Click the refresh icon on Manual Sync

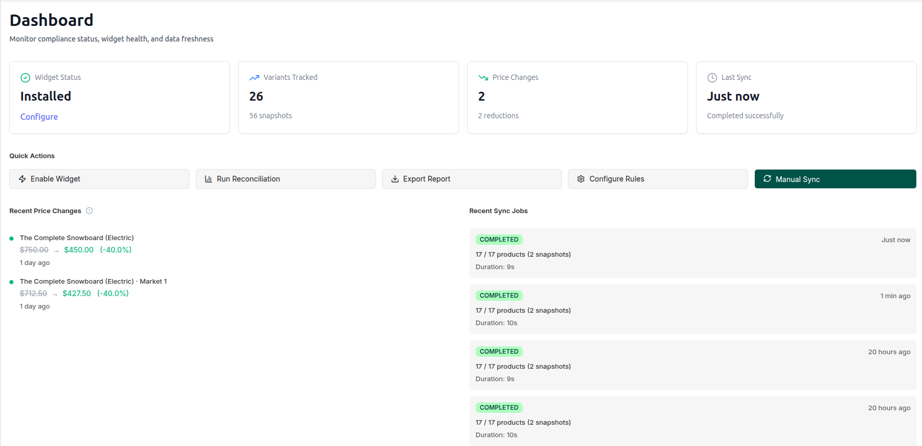pyautogui.click(x=767, y=178)
